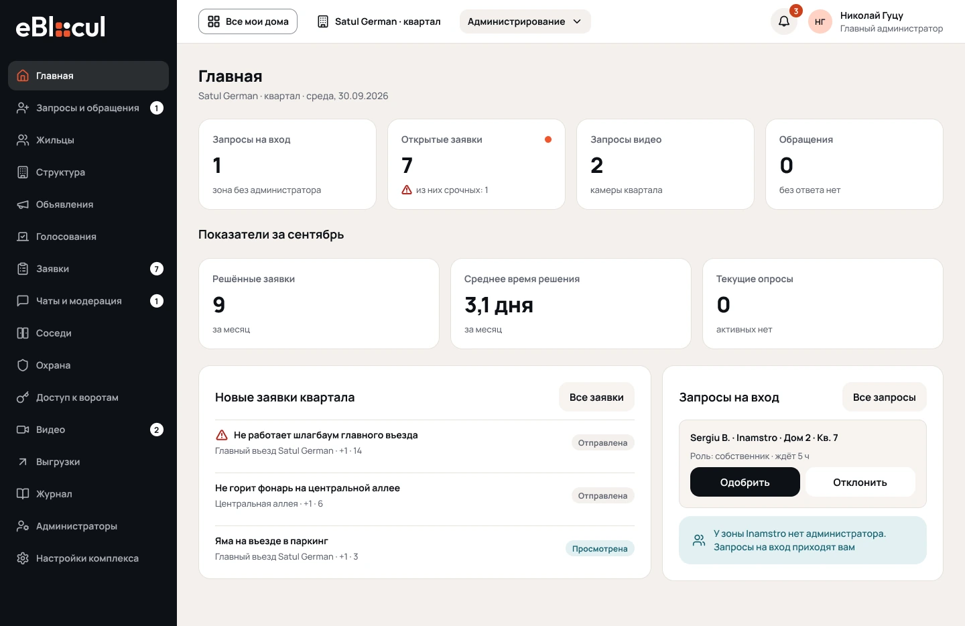The width and height of the screenshot is (965, 626).
Task: Click the Видео camera icon
Action: click(23, 430)
